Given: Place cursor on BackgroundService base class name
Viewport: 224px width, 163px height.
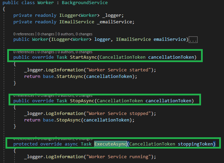Looking at the screenshot, I should tap(85, 2).
